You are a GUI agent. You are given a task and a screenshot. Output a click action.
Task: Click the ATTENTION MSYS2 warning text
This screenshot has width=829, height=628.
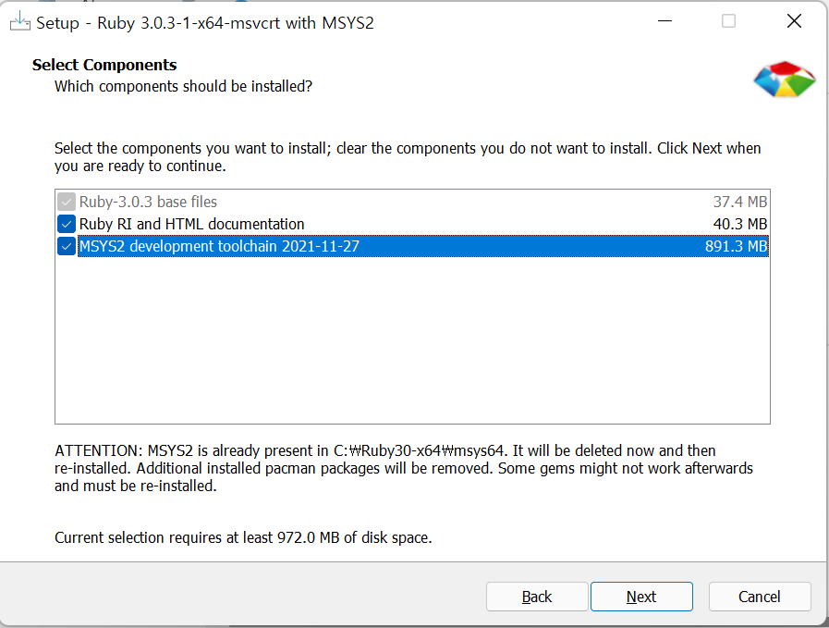[x=404, y=468]
